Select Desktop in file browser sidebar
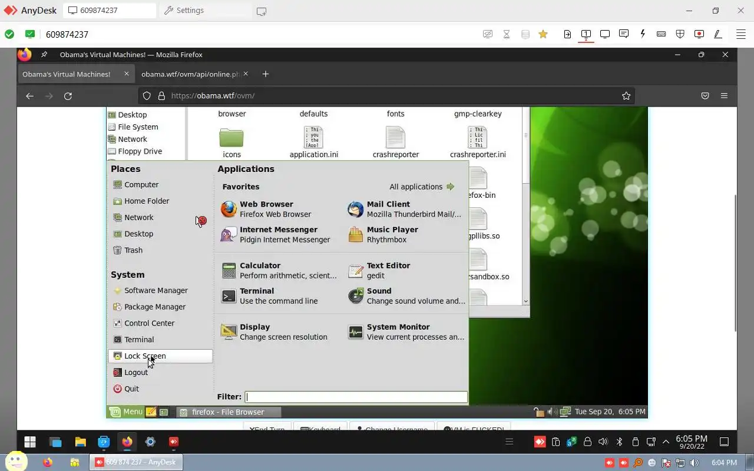Viewport: 754px width, 471px height. coord(128,115)
